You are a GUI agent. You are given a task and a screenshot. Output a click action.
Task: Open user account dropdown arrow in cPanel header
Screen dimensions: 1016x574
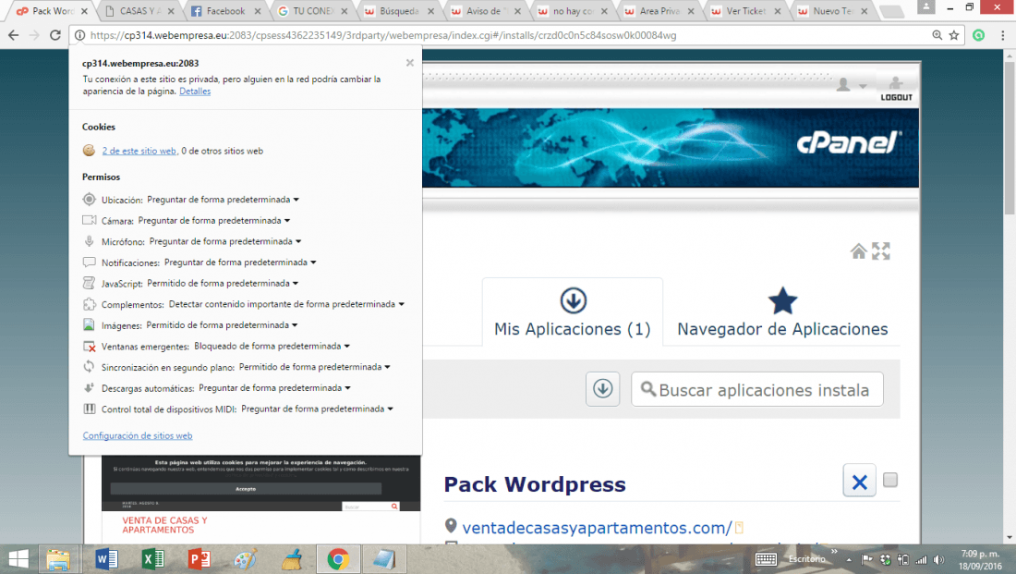pos(863,86)
